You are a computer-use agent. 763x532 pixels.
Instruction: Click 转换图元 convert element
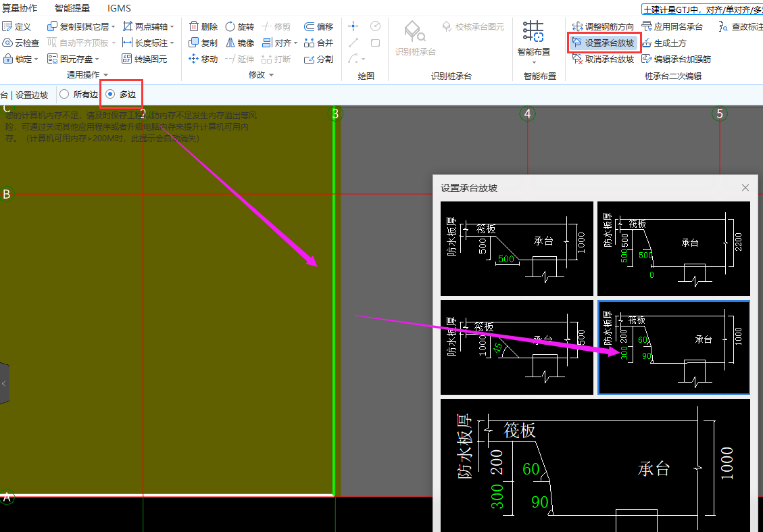pos(145,59)
